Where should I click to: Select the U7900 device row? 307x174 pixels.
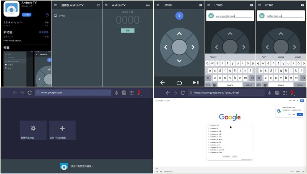tap(77, 16)
